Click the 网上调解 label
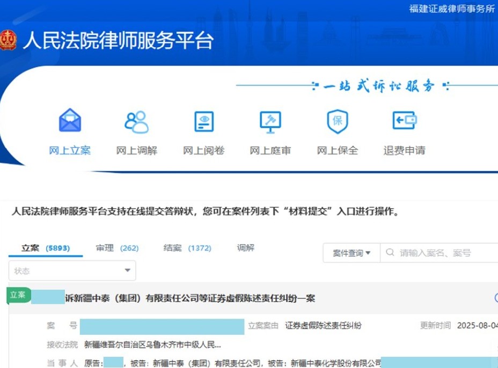This screenshot has height=368, width=498. [136, 150]
